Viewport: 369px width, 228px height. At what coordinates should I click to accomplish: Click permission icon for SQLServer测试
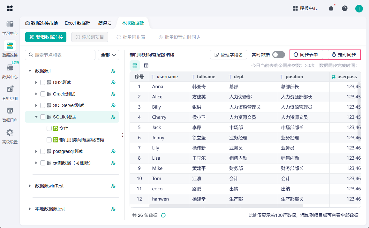click(x=113, y=105)
